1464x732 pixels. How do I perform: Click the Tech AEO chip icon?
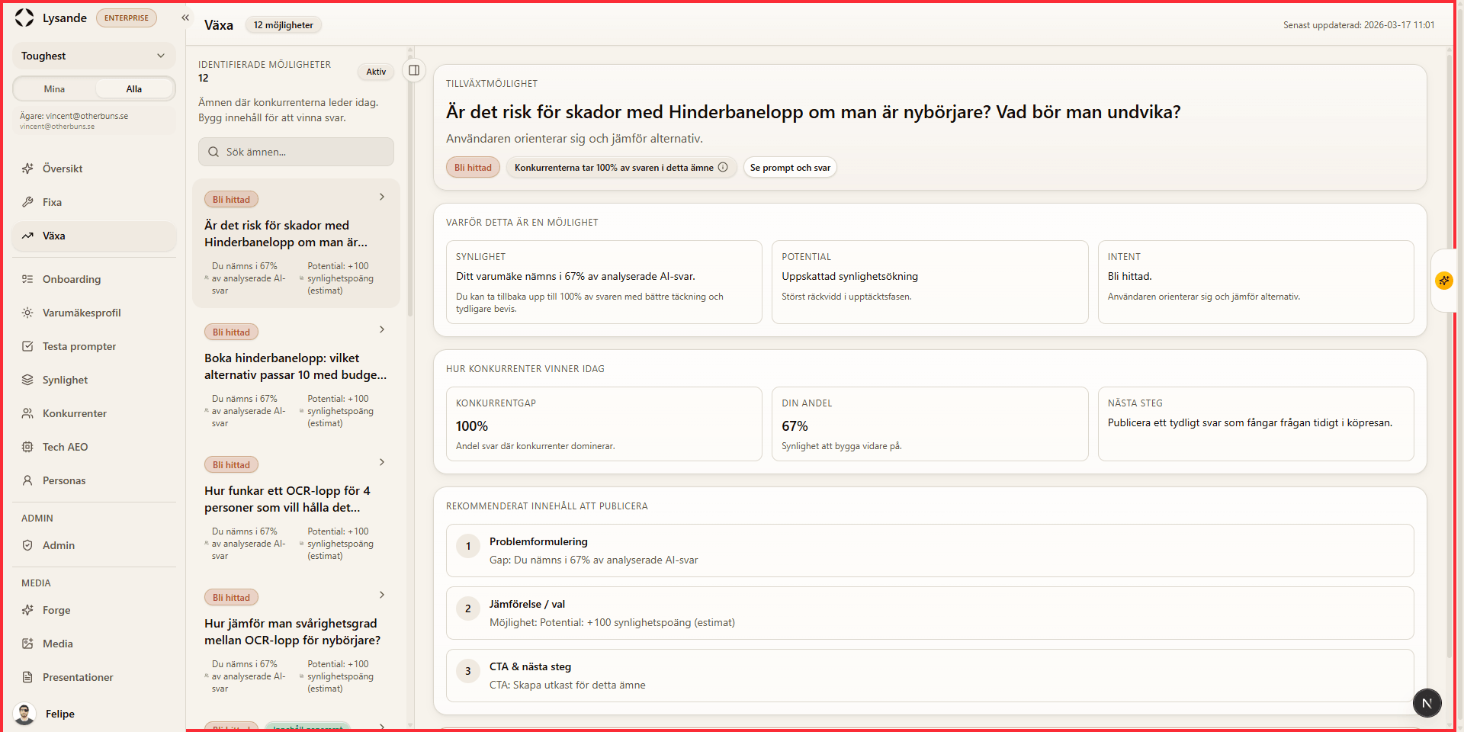(27, 447)
